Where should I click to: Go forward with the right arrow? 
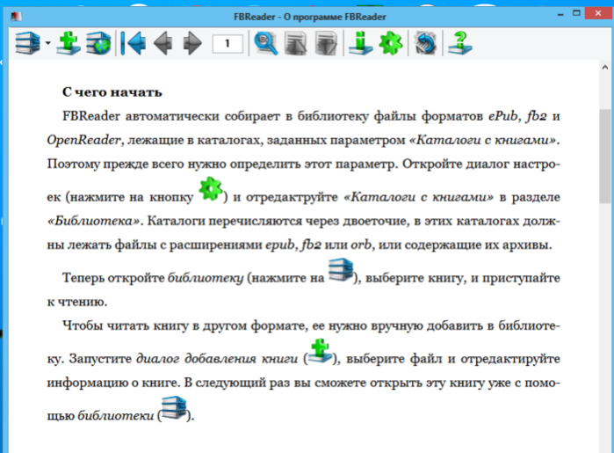coord(192,43)
